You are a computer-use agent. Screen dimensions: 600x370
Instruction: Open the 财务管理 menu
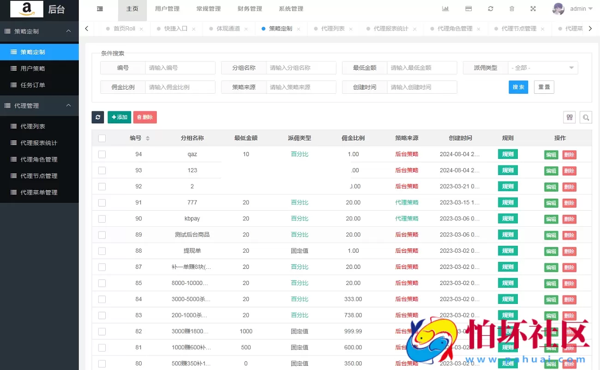249,8
